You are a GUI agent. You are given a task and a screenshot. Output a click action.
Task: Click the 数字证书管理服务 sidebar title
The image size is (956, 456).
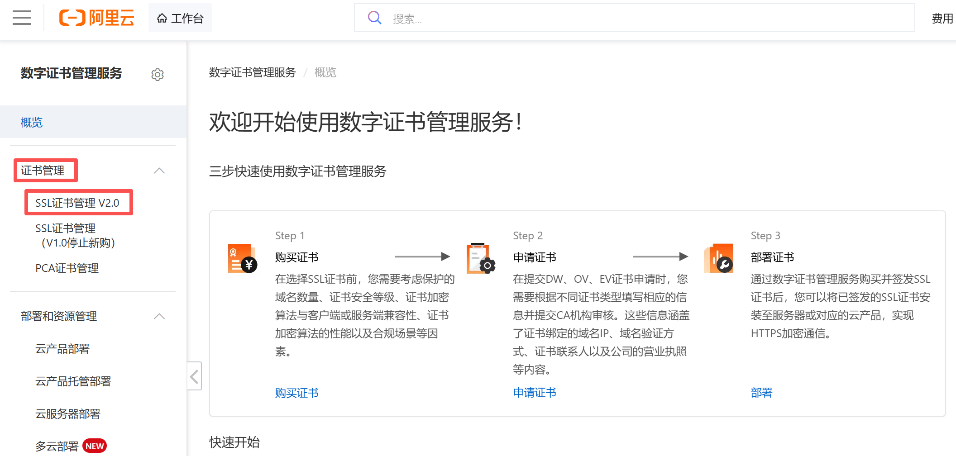tap(72, 73)
